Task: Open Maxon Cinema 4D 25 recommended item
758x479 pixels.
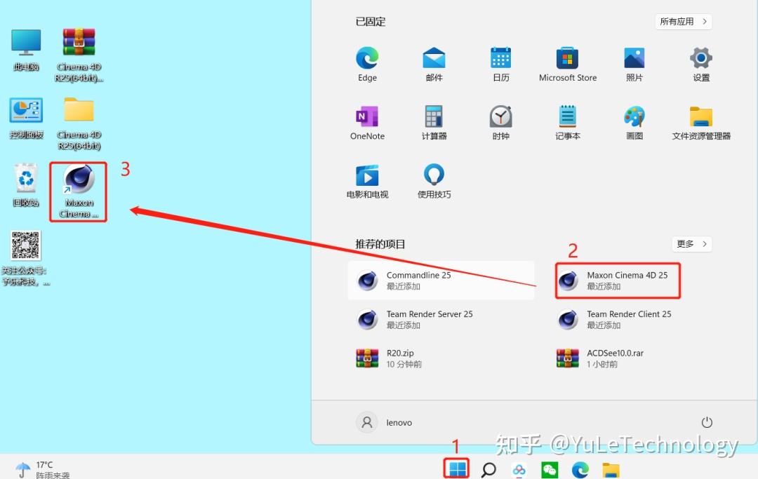Action: point(618,280)
